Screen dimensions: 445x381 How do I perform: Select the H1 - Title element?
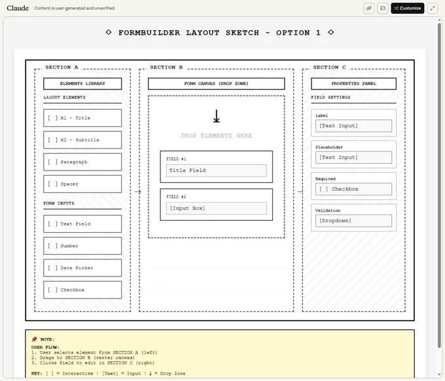coord(82,118)
